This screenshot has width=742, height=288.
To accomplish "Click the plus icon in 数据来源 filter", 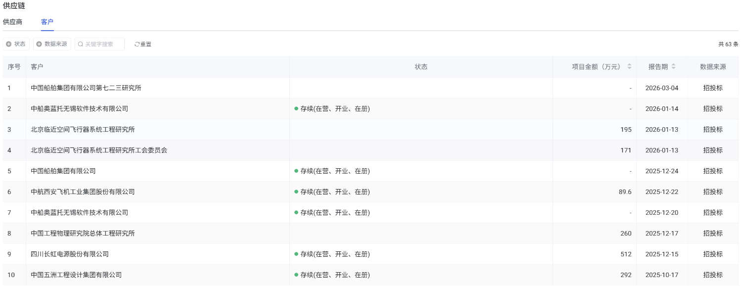I will pos(39,44).
